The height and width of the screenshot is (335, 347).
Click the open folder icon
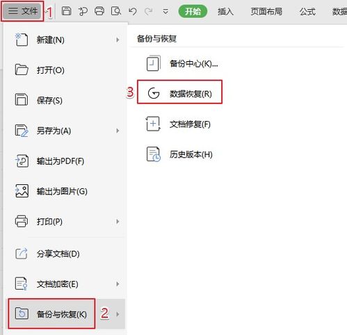tap(22, 70)
